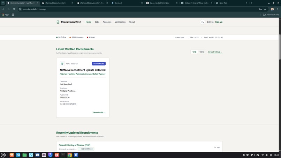
Task: Click the RecruitmentAlert logo icon
Action: coord(58,22)
